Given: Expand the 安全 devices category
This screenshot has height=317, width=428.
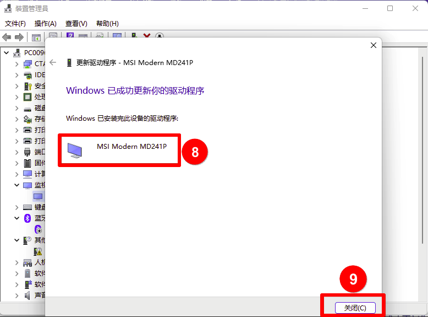Looking at the screenshot, I should [x=17, y=86].
